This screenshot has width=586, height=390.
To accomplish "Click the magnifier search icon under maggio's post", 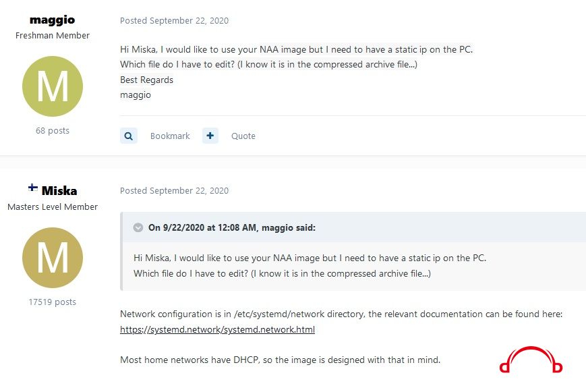I will (129, 136).
